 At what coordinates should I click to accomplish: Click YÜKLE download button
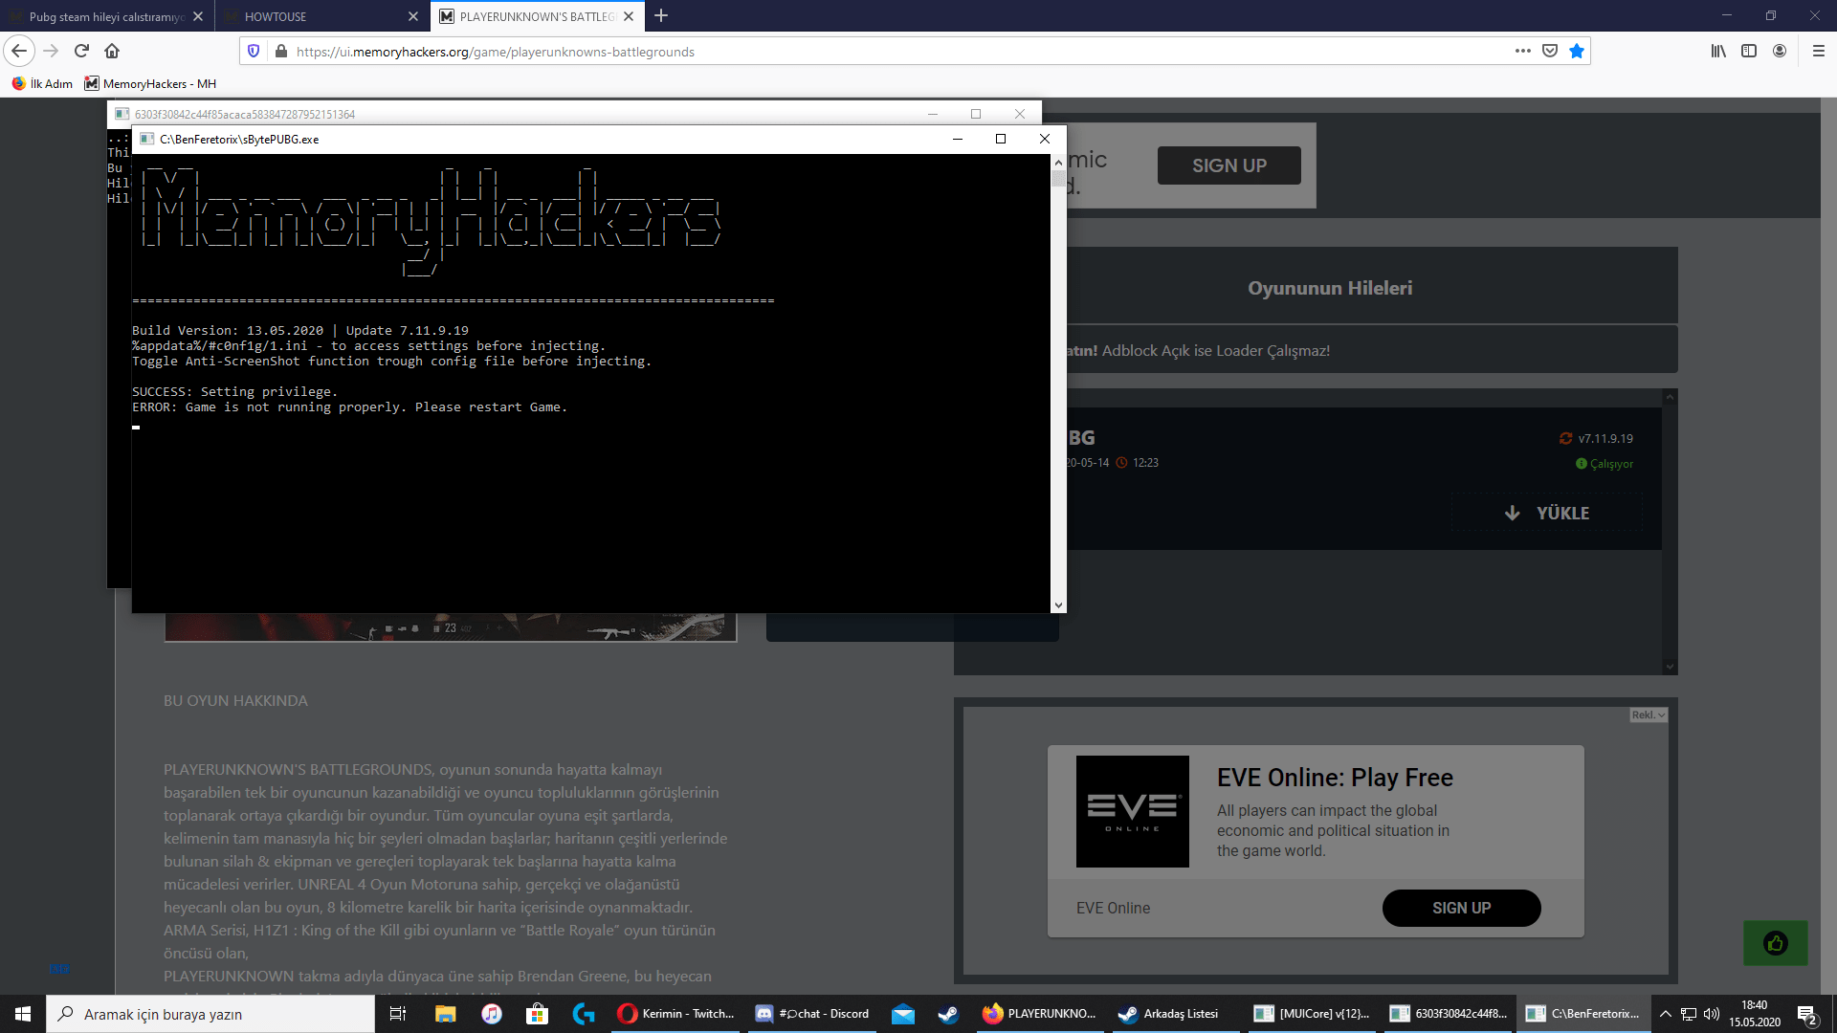coord(1547,513)
